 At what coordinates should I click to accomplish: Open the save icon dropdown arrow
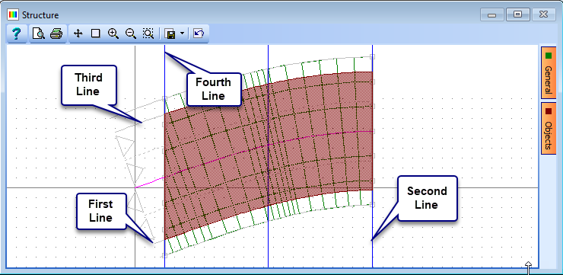[182, 34]
